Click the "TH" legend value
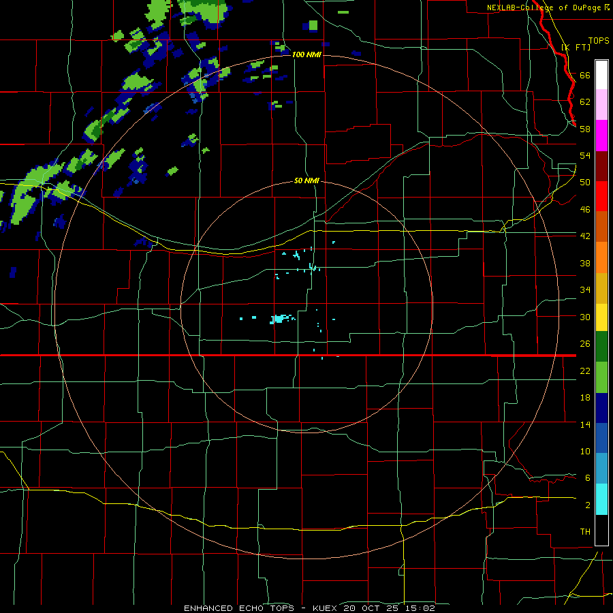 (585, 532)
